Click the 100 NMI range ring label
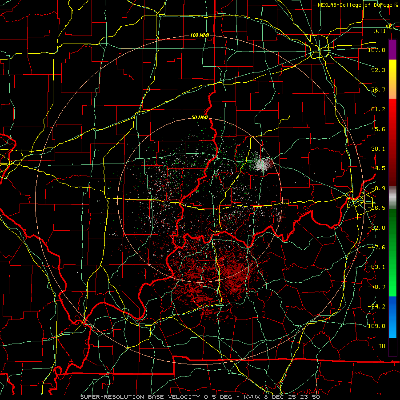Screen dimensions: 400x400 click(x=200, y=35)
